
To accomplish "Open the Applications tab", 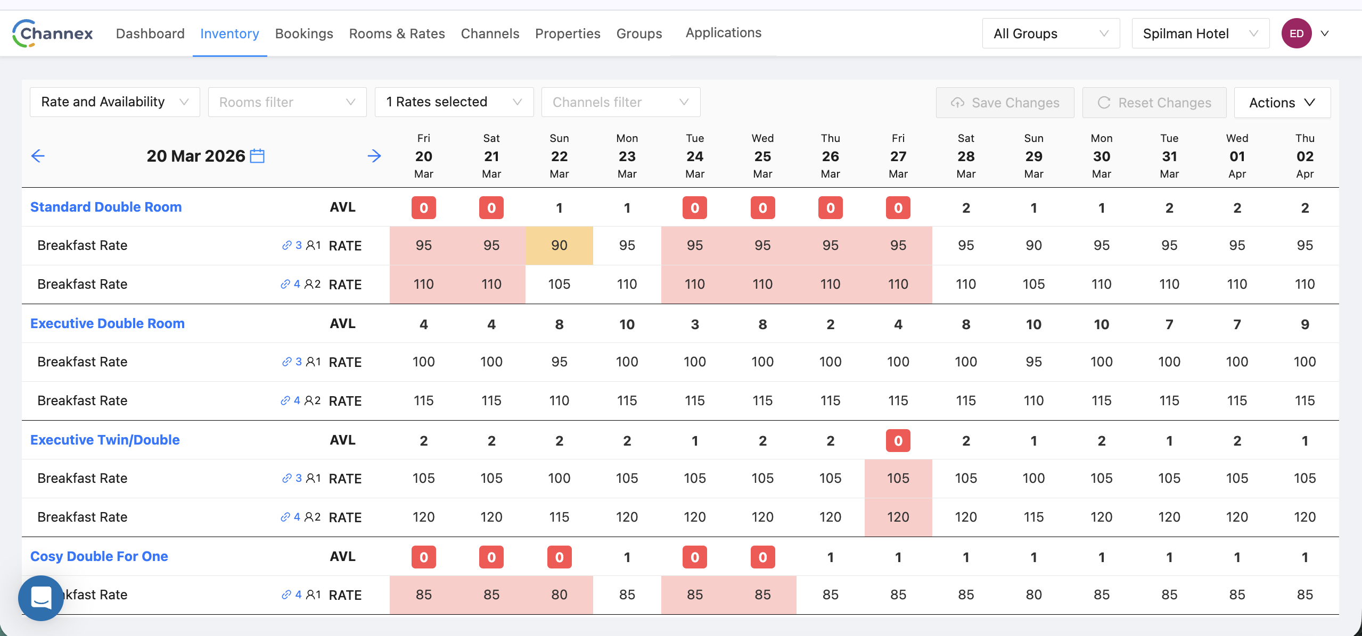I will [x=723, y=33].
